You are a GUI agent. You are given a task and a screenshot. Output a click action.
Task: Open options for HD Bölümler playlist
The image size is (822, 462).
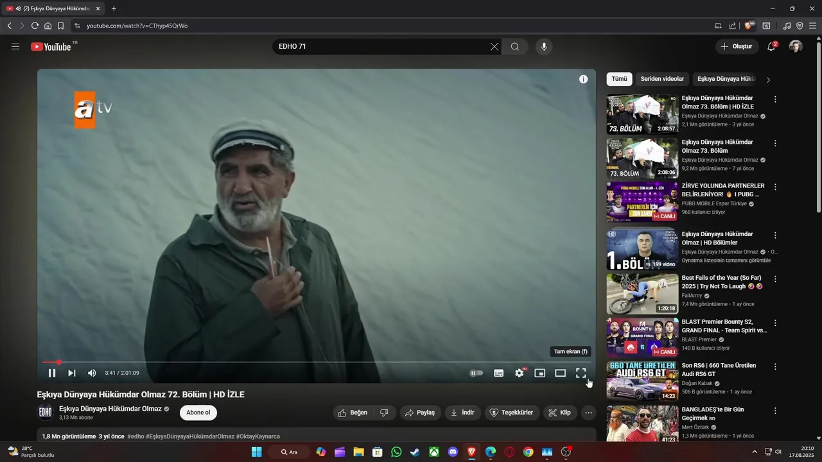point(775,235)
